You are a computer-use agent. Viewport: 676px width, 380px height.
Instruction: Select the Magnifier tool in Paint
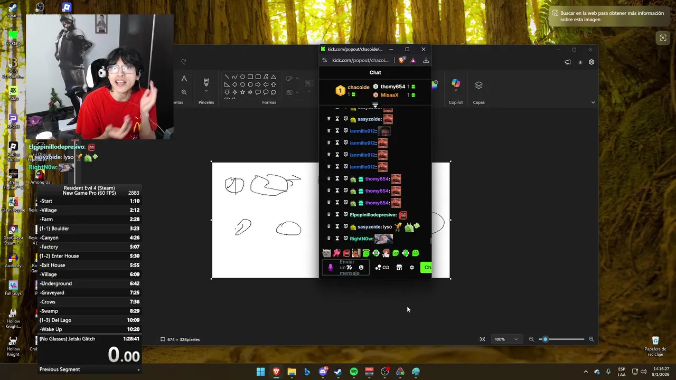point(184,92)
